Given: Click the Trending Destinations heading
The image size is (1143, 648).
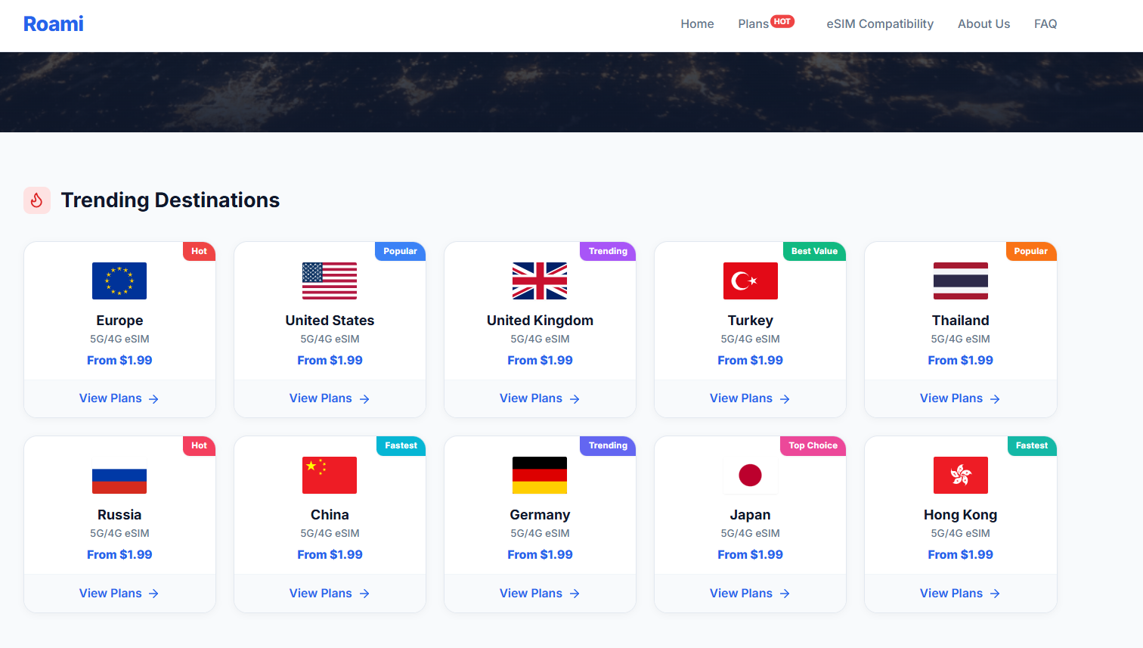Looking at the screenshot, I should (x=170, y=200).
